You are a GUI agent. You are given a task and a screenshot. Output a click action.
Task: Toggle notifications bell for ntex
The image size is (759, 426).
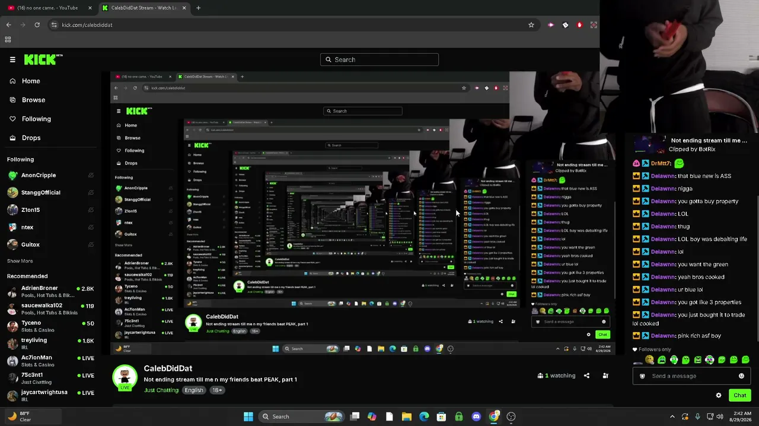pos(91,227)
